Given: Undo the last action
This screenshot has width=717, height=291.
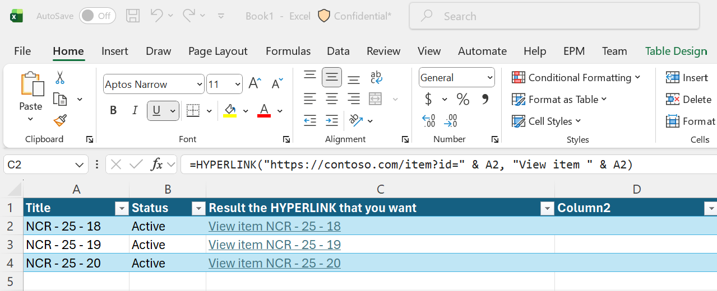Looking at the screenshot, I should click(x=156, y=16).
